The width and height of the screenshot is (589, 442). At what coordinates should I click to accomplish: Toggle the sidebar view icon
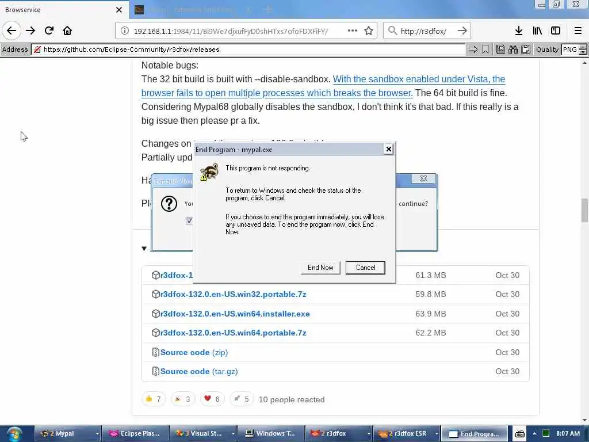(x=556, y=31)
